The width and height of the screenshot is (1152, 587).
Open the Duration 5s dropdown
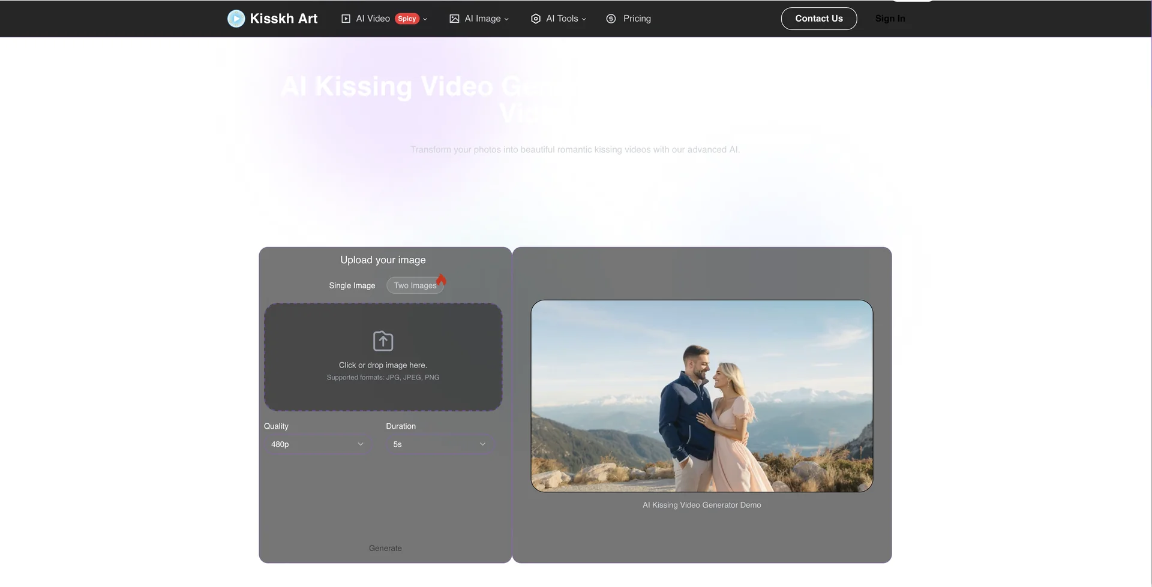click(x=439, y=444)
